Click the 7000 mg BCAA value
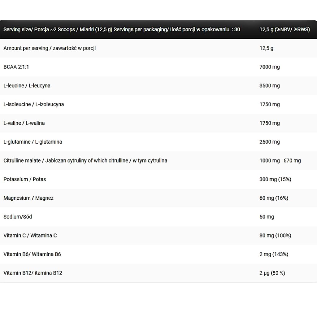This screenshot has height=317, width=317. [269, 67]
